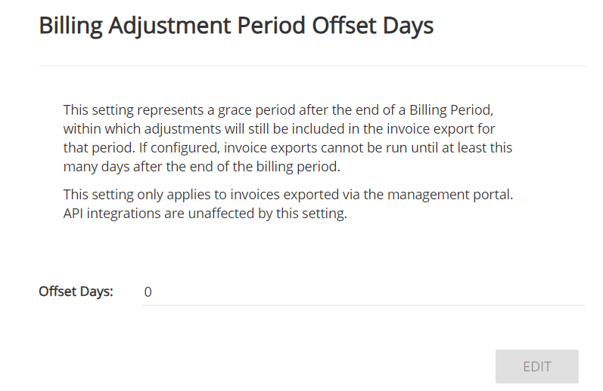Image resolution: width=603 pixels, height=391 pixels.
Task: Click the Offset Days value 0
Action: [148, 292]
